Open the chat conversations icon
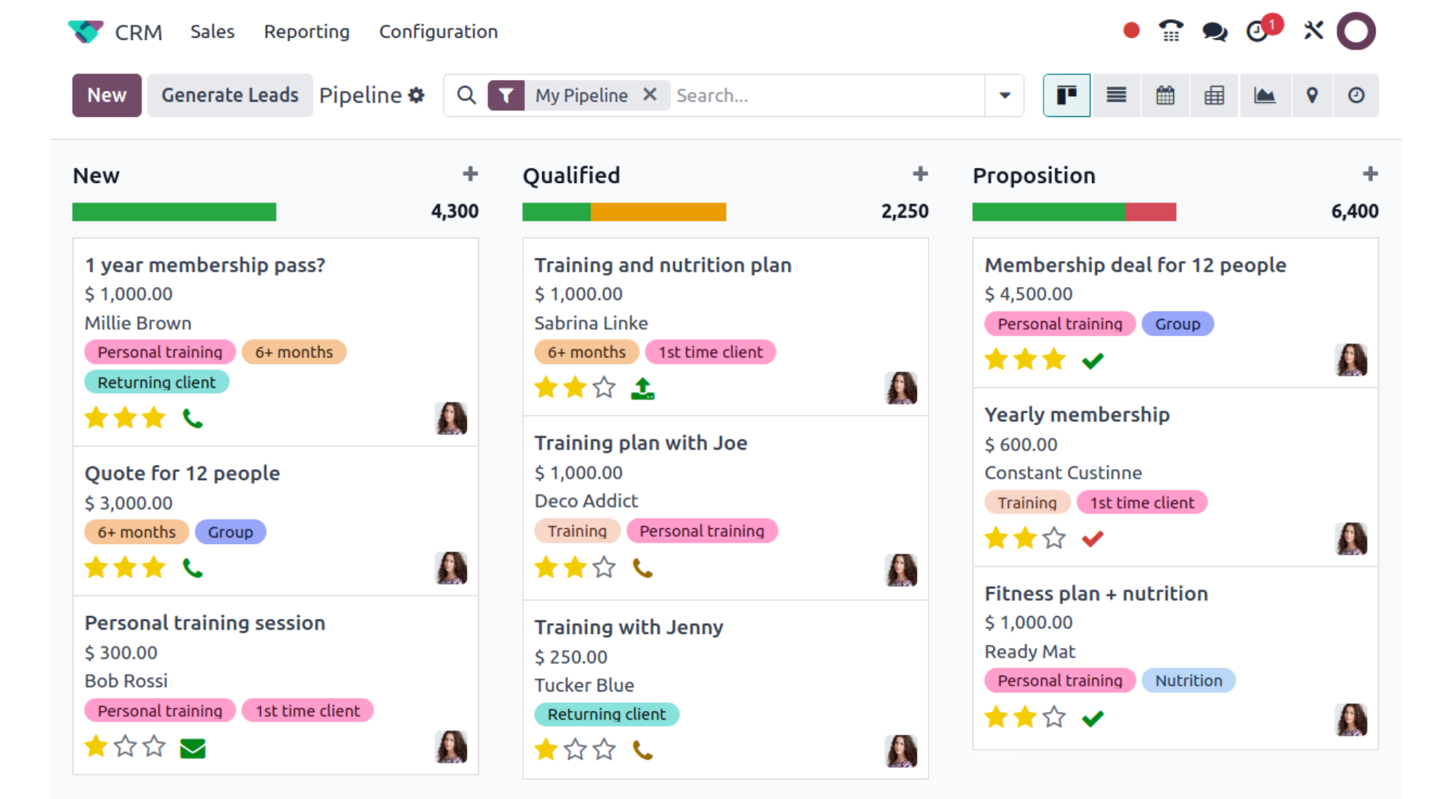The width and height of the screenshot is (1453, 799). tap(1214, 31)
